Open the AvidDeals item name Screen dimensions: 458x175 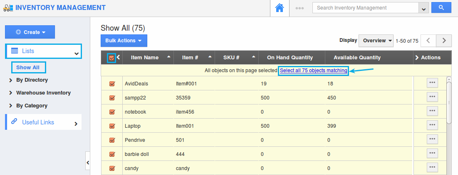[x=136, y=84]
